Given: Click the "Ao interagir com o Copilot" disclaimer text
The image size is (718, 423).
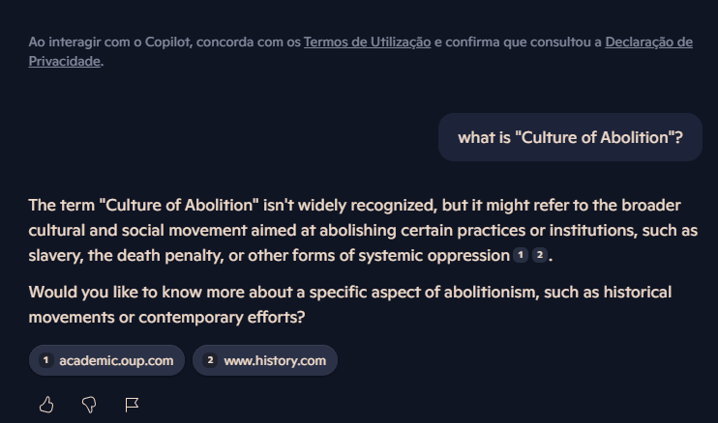Looking at the screenshot, I should click(x=165, y=42).
